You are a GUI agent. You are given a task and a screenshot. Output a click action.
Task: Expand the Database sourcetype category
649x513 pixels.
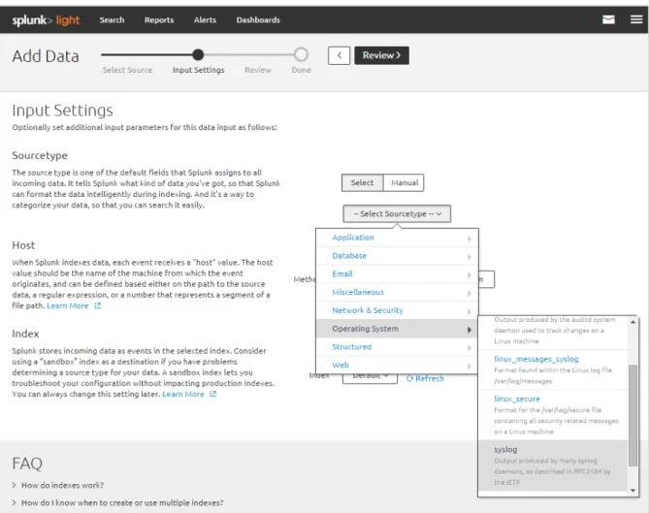[398, 256]
